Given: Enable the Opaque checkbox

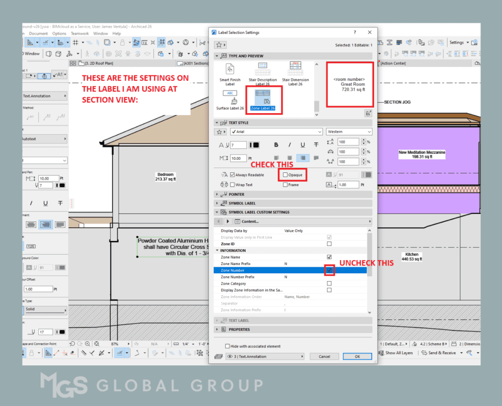Looking at the screenshot, I should point(285,175).
